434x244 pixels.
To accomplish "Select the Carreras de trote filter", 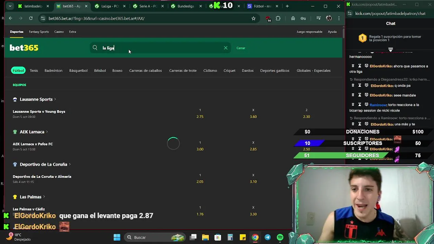I will [183, 70].
